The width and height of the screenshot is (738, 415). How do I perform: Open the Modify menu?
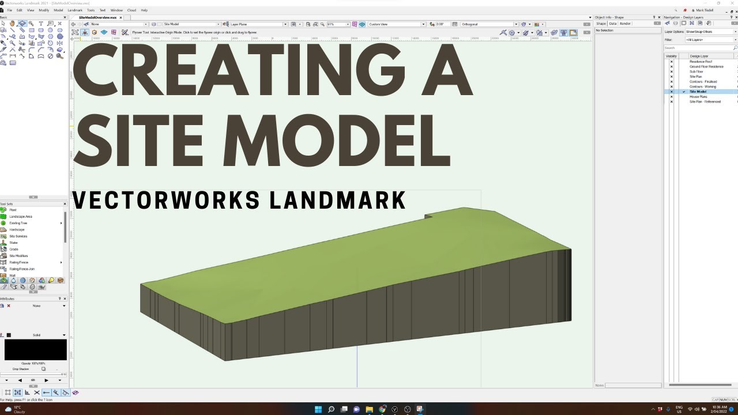tap(44, 10)
